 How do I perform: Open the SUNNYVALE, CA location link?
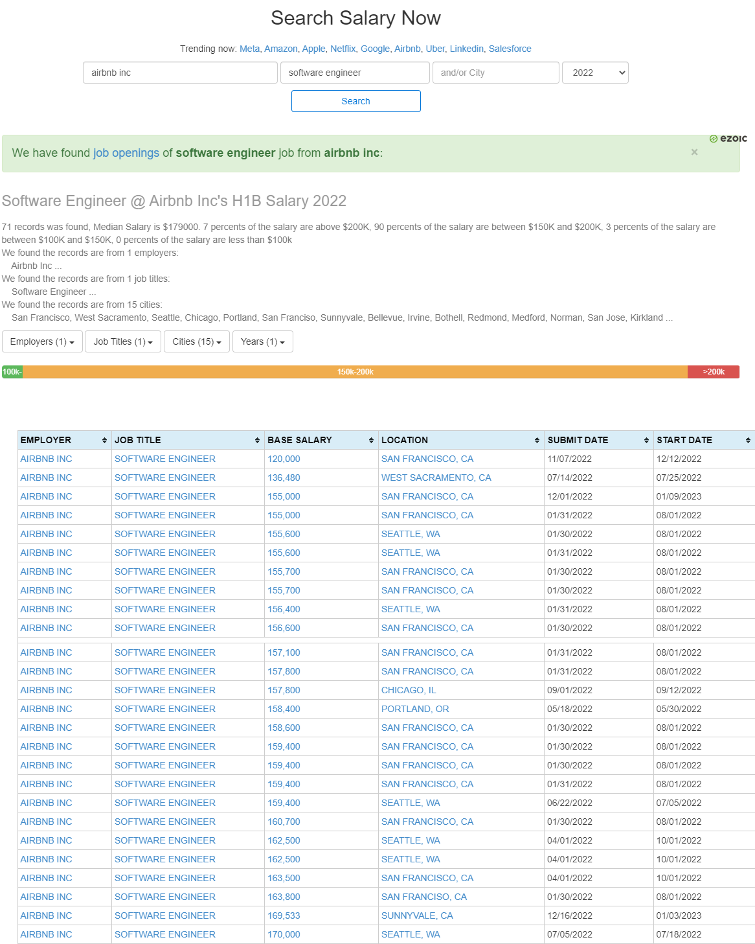tap(417, 915)
